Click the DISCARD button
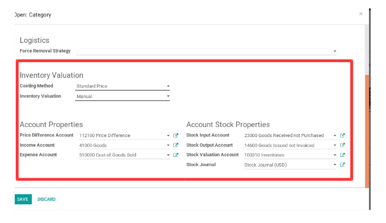The image size is (386, 223). (x=46, y=199)
